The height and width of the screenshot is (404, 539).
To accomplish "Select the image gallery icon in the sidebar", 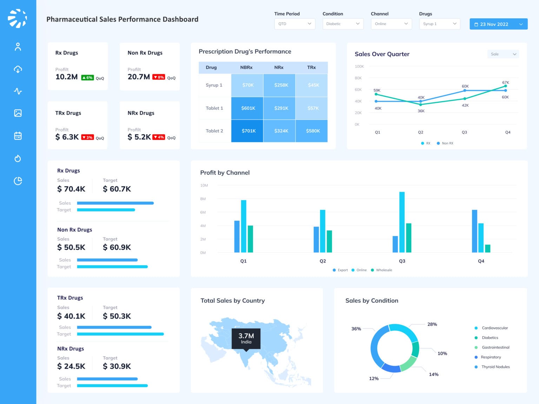I will (x=18, y=113).
